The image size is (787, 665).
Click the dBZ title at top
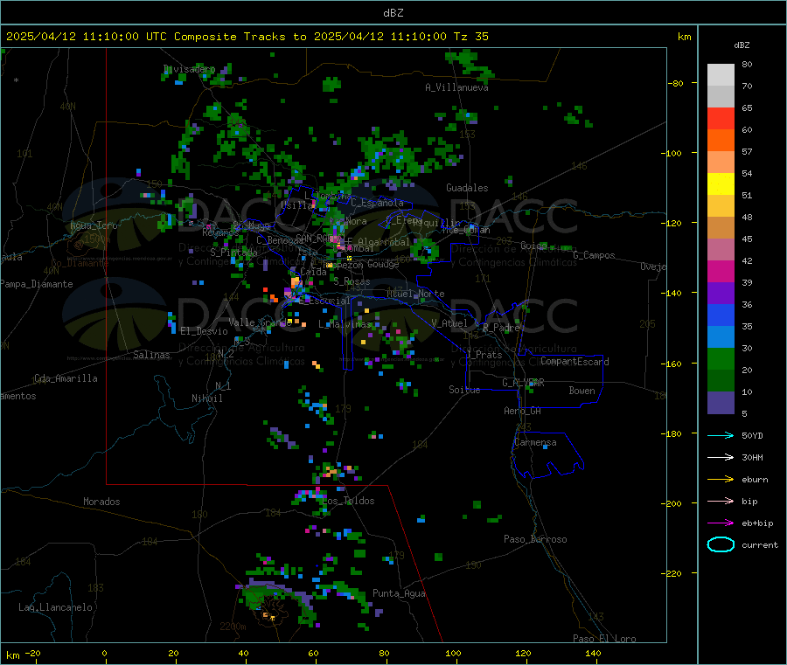click(393, 13)
